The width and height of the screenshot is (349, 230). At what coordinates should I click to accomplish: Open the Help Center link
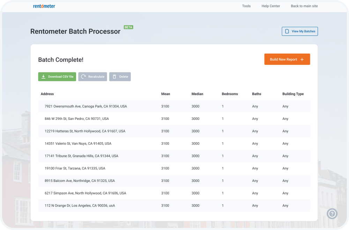(x=271, y=6)
